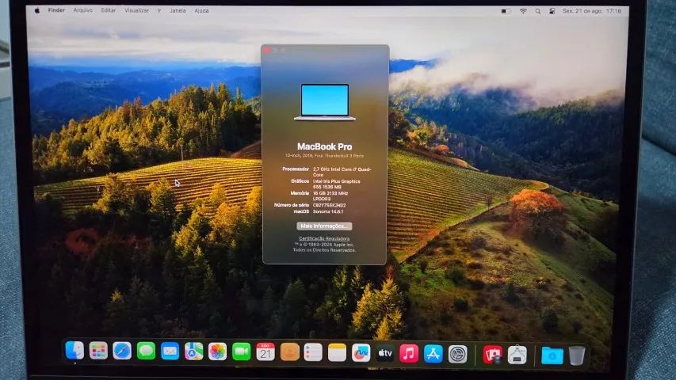Launch Music app from the Dock
The height and width of the screenshot is (380, 676).
(x=409, y=353)
